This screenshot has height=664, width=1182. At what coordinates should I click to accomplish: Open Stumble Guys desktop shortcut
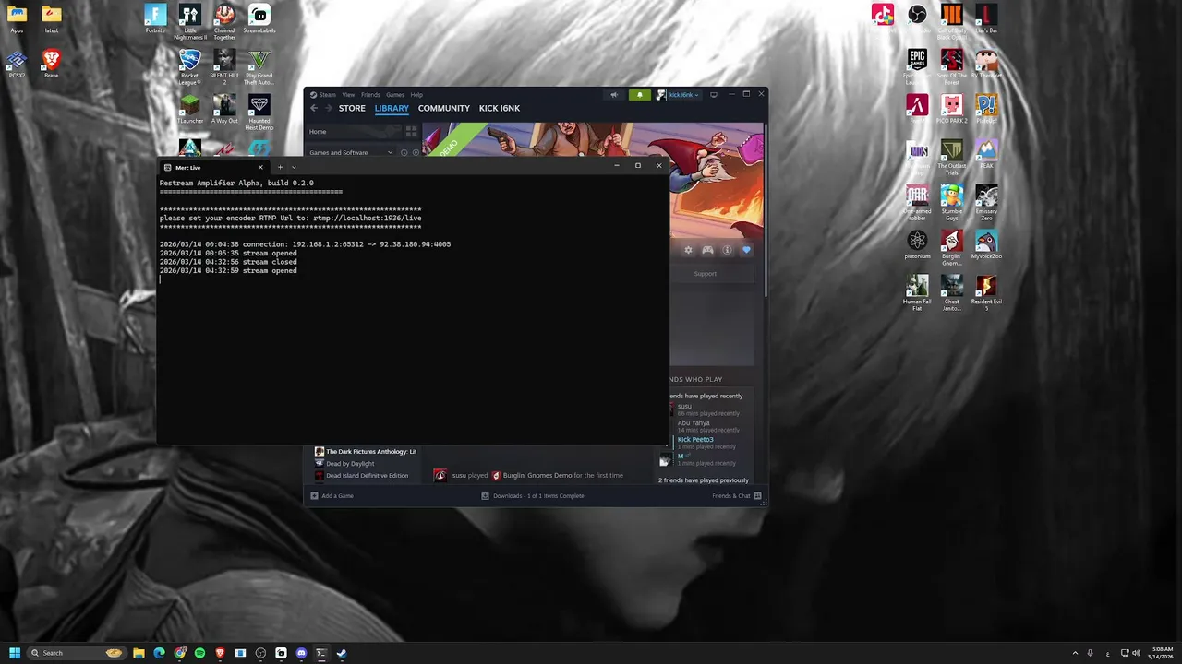click(x=951, y=202)
